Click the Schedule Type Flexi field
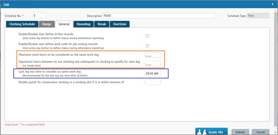The width and height of the screenshot is (278, 135). coord(258,16)
